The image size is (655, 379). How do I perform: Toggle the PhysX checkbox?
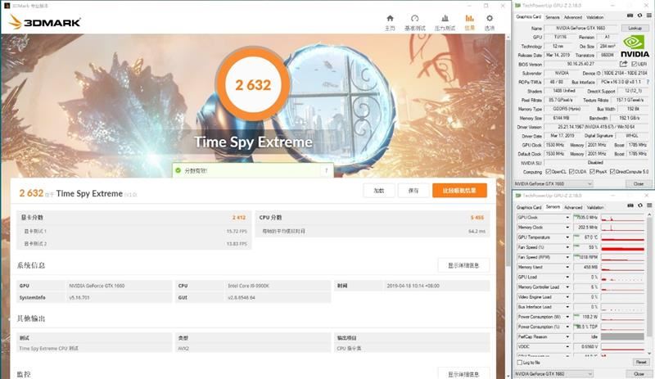tap(592, 172)
